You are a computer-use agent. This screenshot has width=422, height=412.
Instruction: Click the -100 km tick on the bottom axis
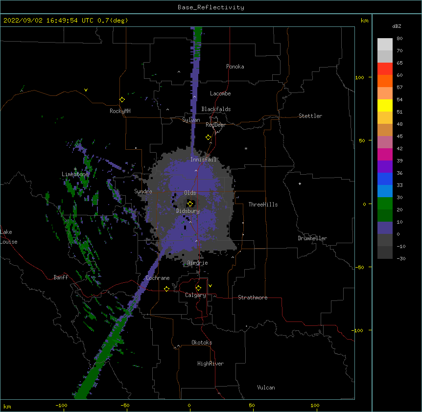tap(61, 405)
